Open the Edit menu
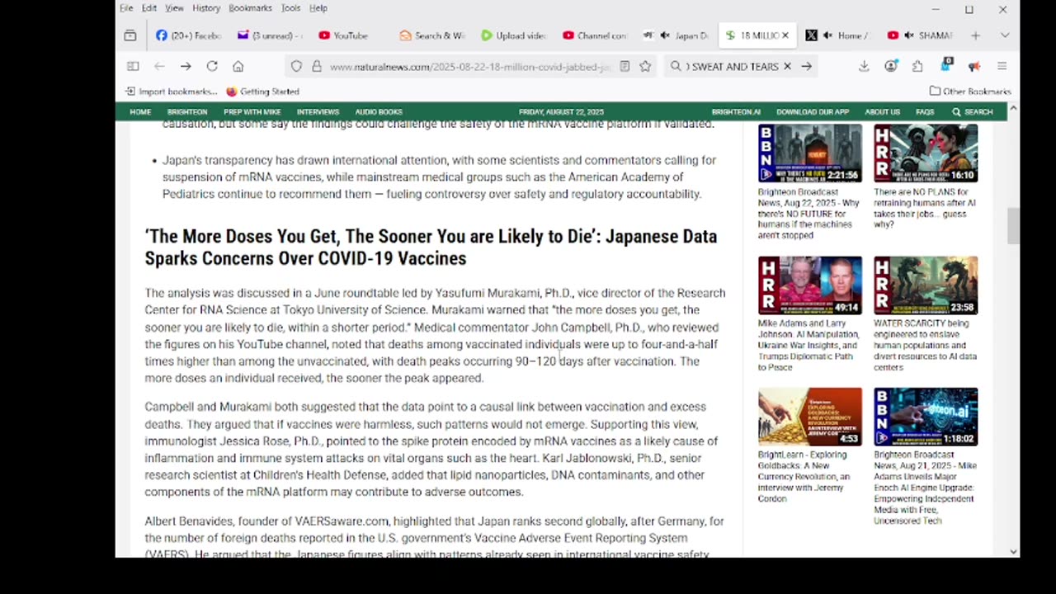Image resolution: width=1056 pixels, height=594 pixels. point(149,8)
